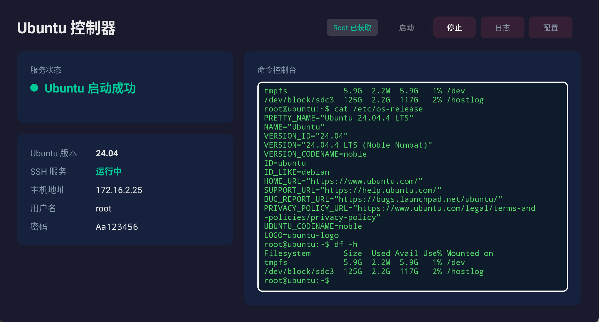Click the VERSION_ID="24.04" line
Image resolution: width=599 pixels, height=322 pixels.
306,136
